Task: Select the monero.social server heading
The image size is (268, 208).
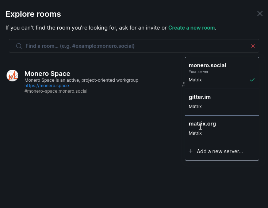Action: coord(207,65)
